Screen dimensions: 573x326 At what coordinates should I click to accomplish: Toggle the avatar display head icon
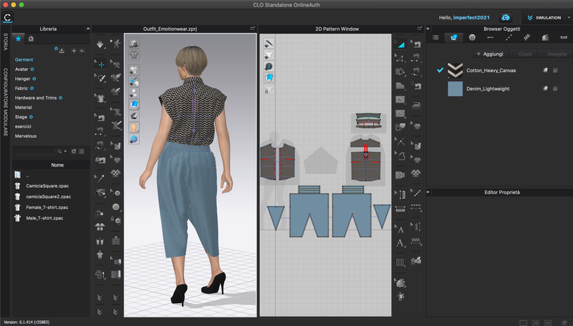click(x=134, y=127)
